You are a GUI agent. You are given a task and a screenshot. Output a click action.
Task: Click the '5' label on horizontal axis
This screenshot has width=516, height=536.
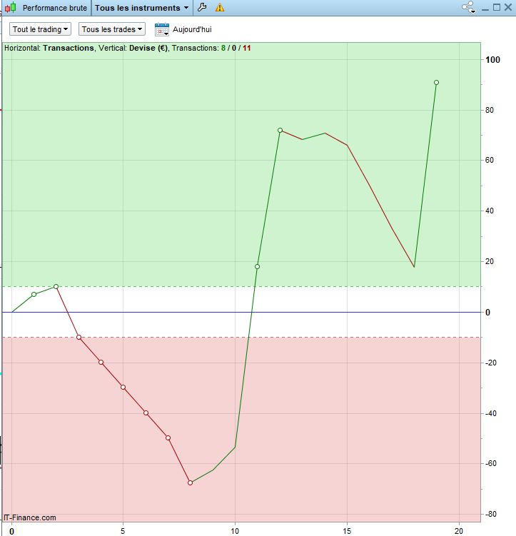coord(123,531)
